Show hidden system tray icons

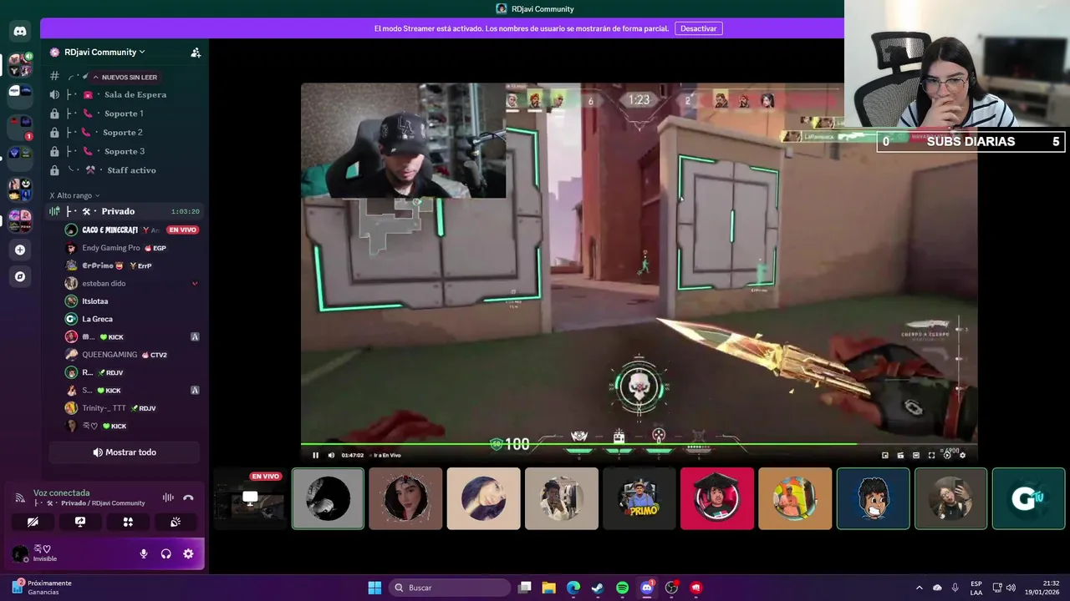pos(920,588)
